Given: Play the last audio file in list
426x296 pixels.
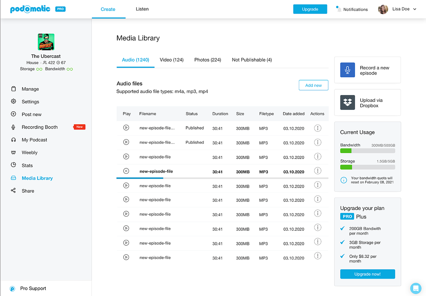Looking at the screenshot, I should point(126,257).
